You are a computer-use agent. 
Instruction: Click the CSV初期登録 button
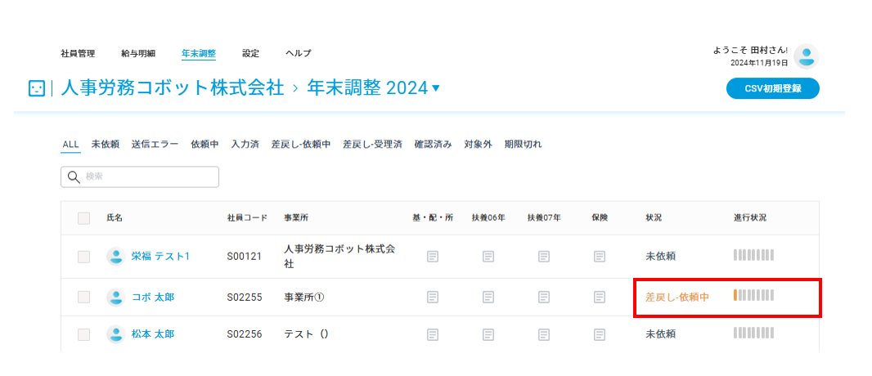(773, 89)
